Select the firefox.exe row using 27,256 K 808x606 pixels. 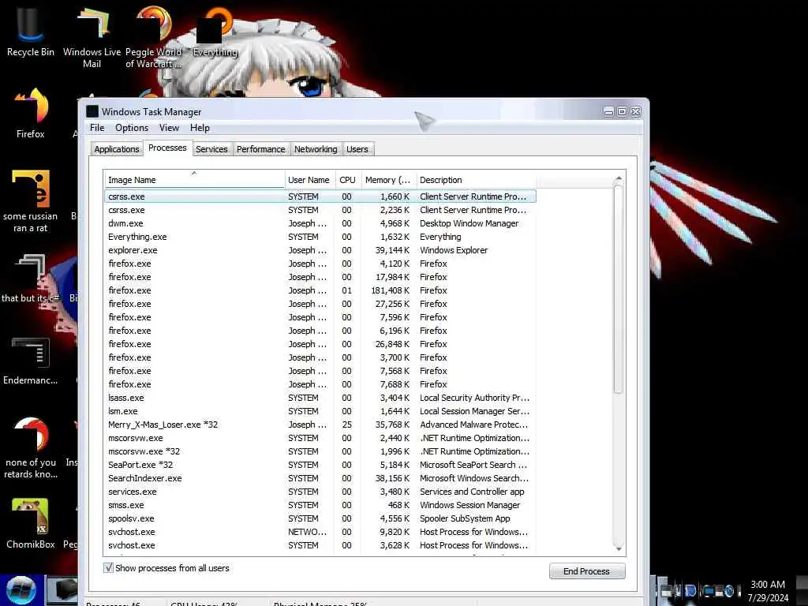coord(320,304)
